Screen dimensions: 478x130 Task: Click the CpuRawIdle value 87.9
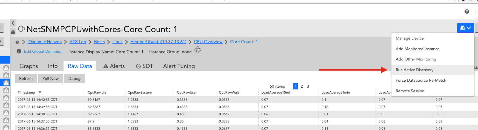coord(91,121)
